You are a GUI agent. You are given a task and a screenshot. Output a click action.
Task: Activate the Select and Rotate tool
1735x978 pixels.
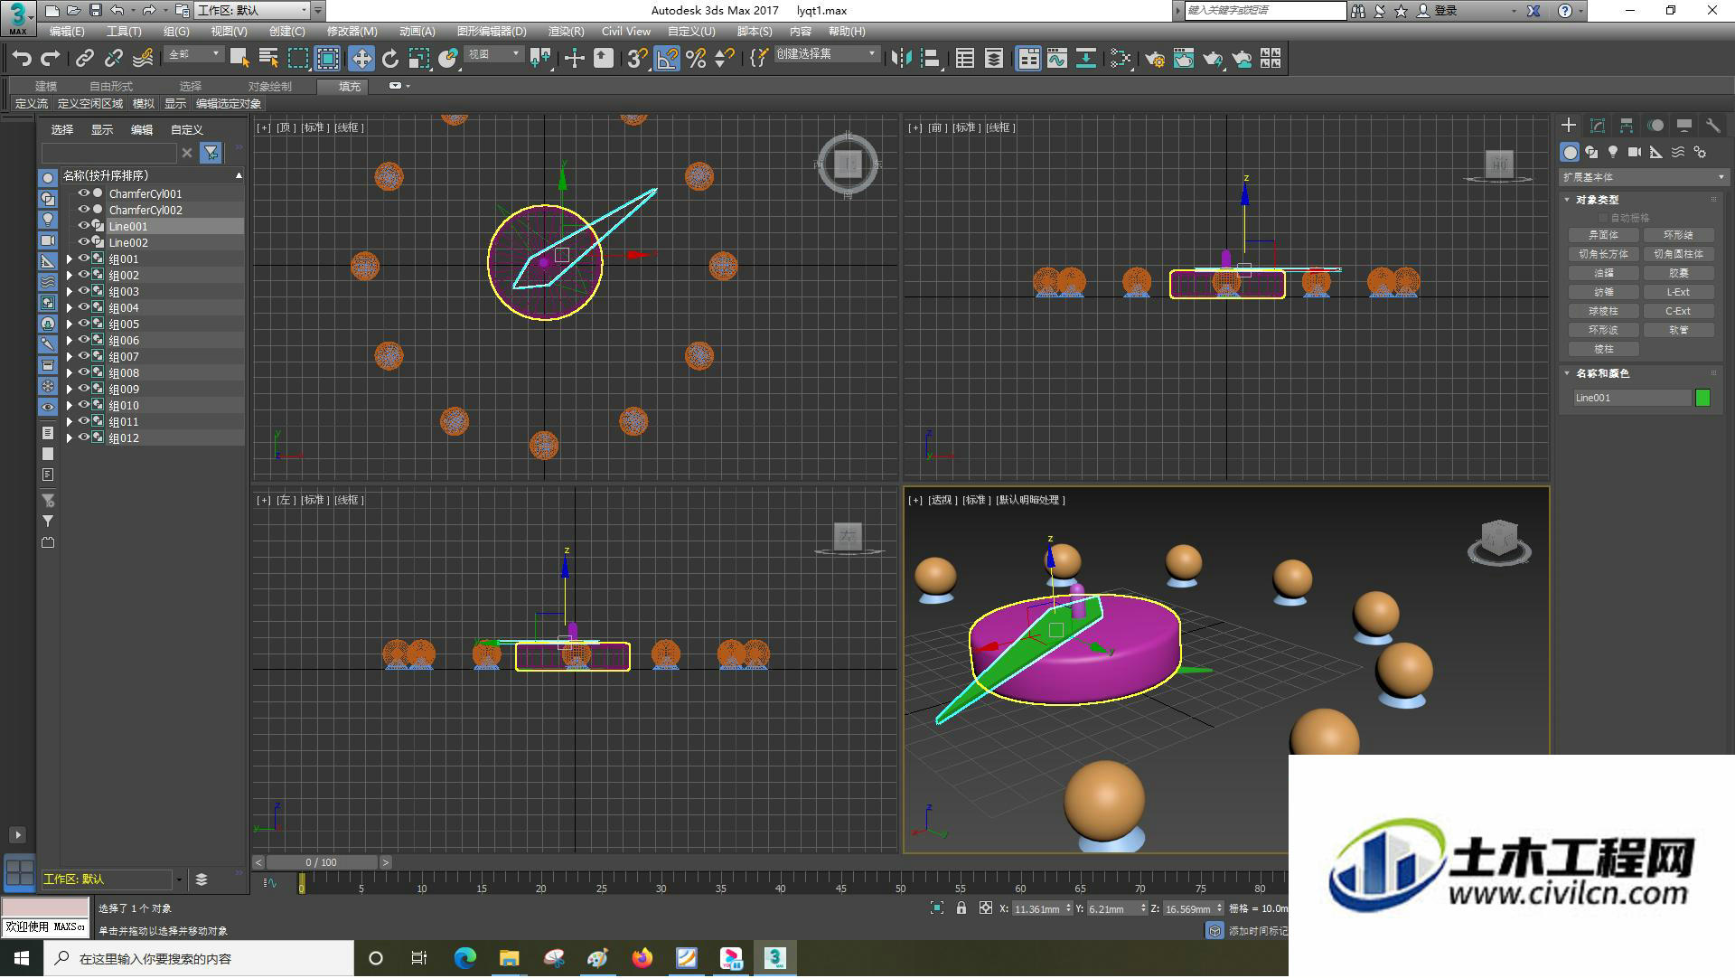390,59
